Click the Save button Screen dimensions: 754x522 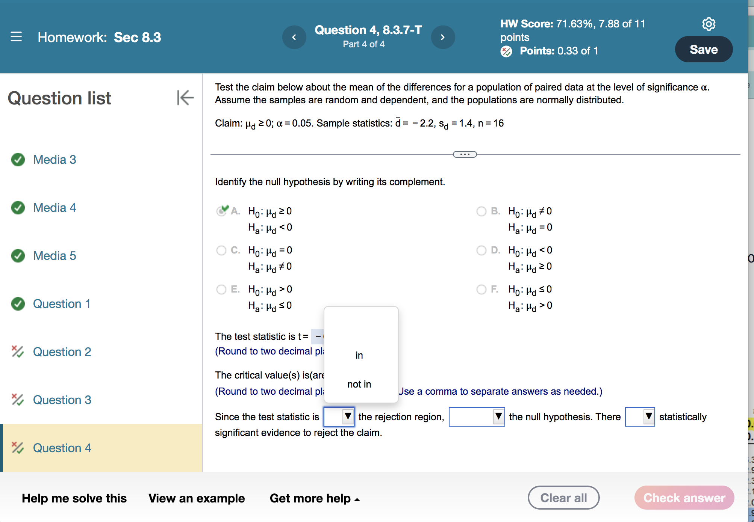(703, 49)
